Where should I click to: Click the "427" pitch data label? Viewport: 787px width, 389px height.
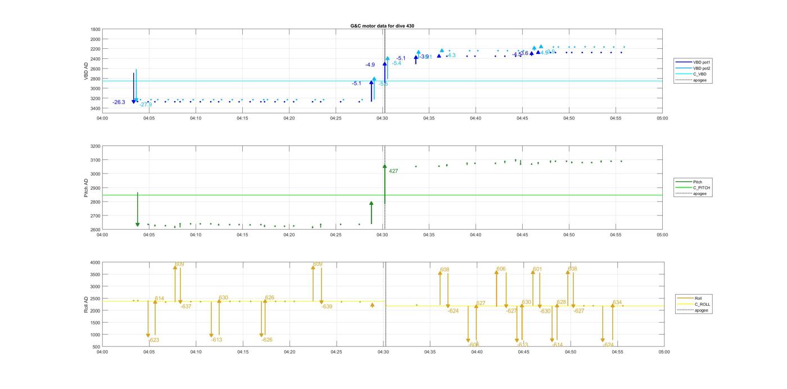point(393,171)
